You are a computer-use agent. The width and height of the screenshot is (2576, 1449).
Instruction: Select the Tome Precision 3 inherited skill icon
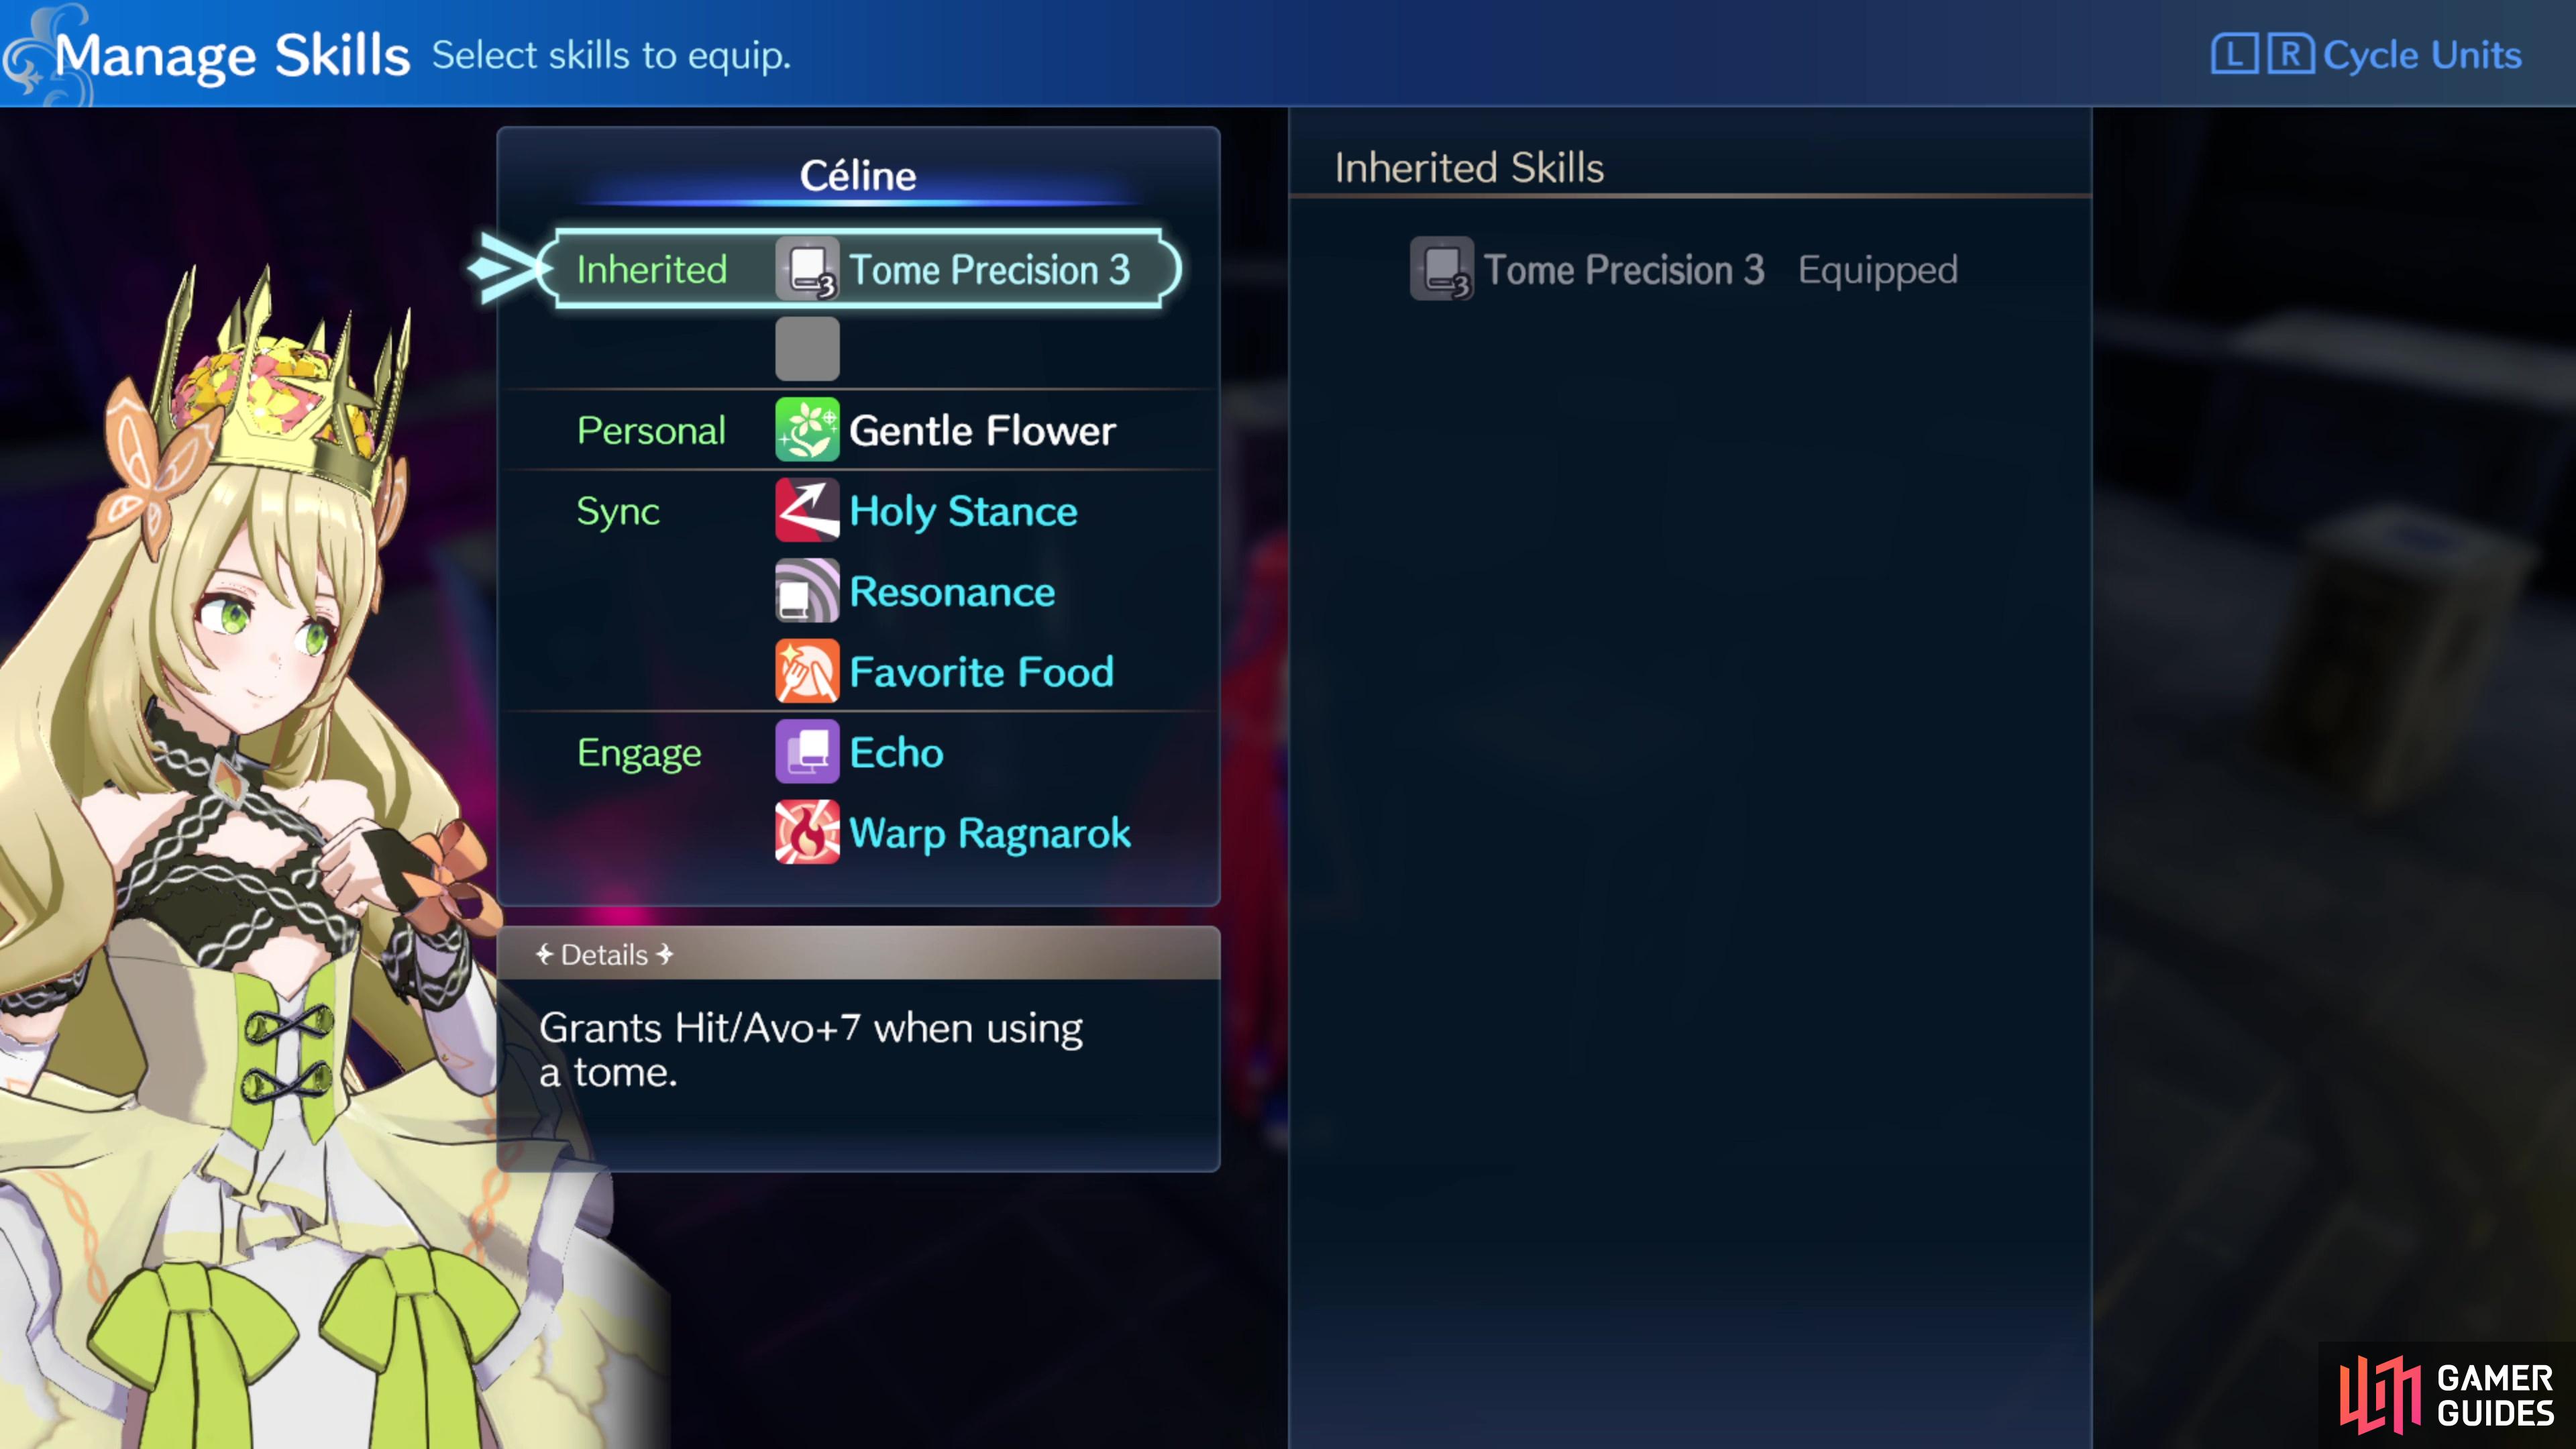click(x=807, y=269)
